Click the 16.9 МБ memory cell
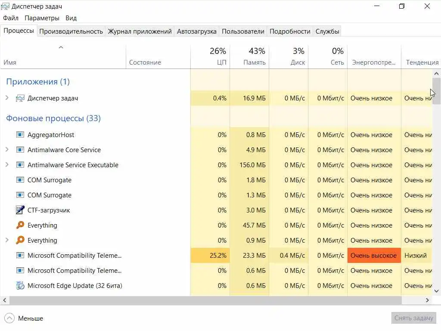The width and height of the screenshot is (441, 331). click(x=249, y=98)
